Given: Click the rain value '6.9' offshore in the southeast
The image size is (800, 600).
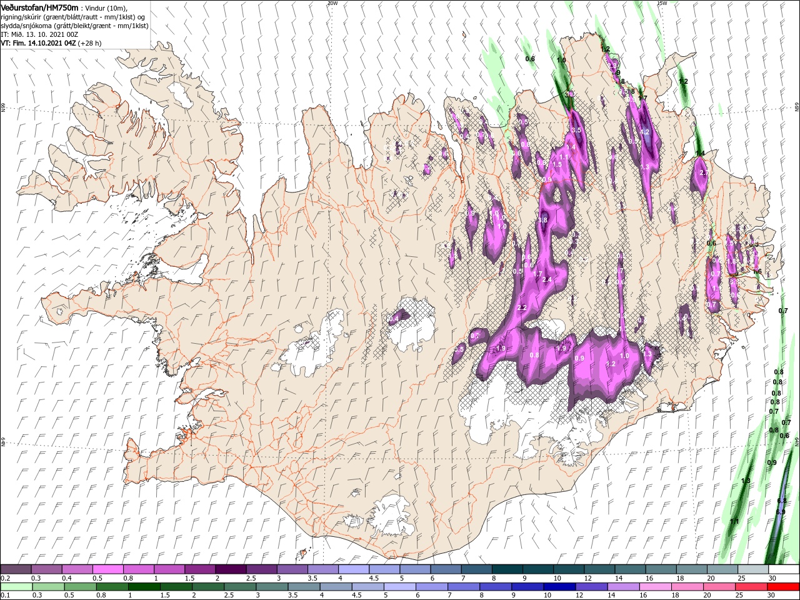Looking at the screenshot, I should [x=780, y=512].
